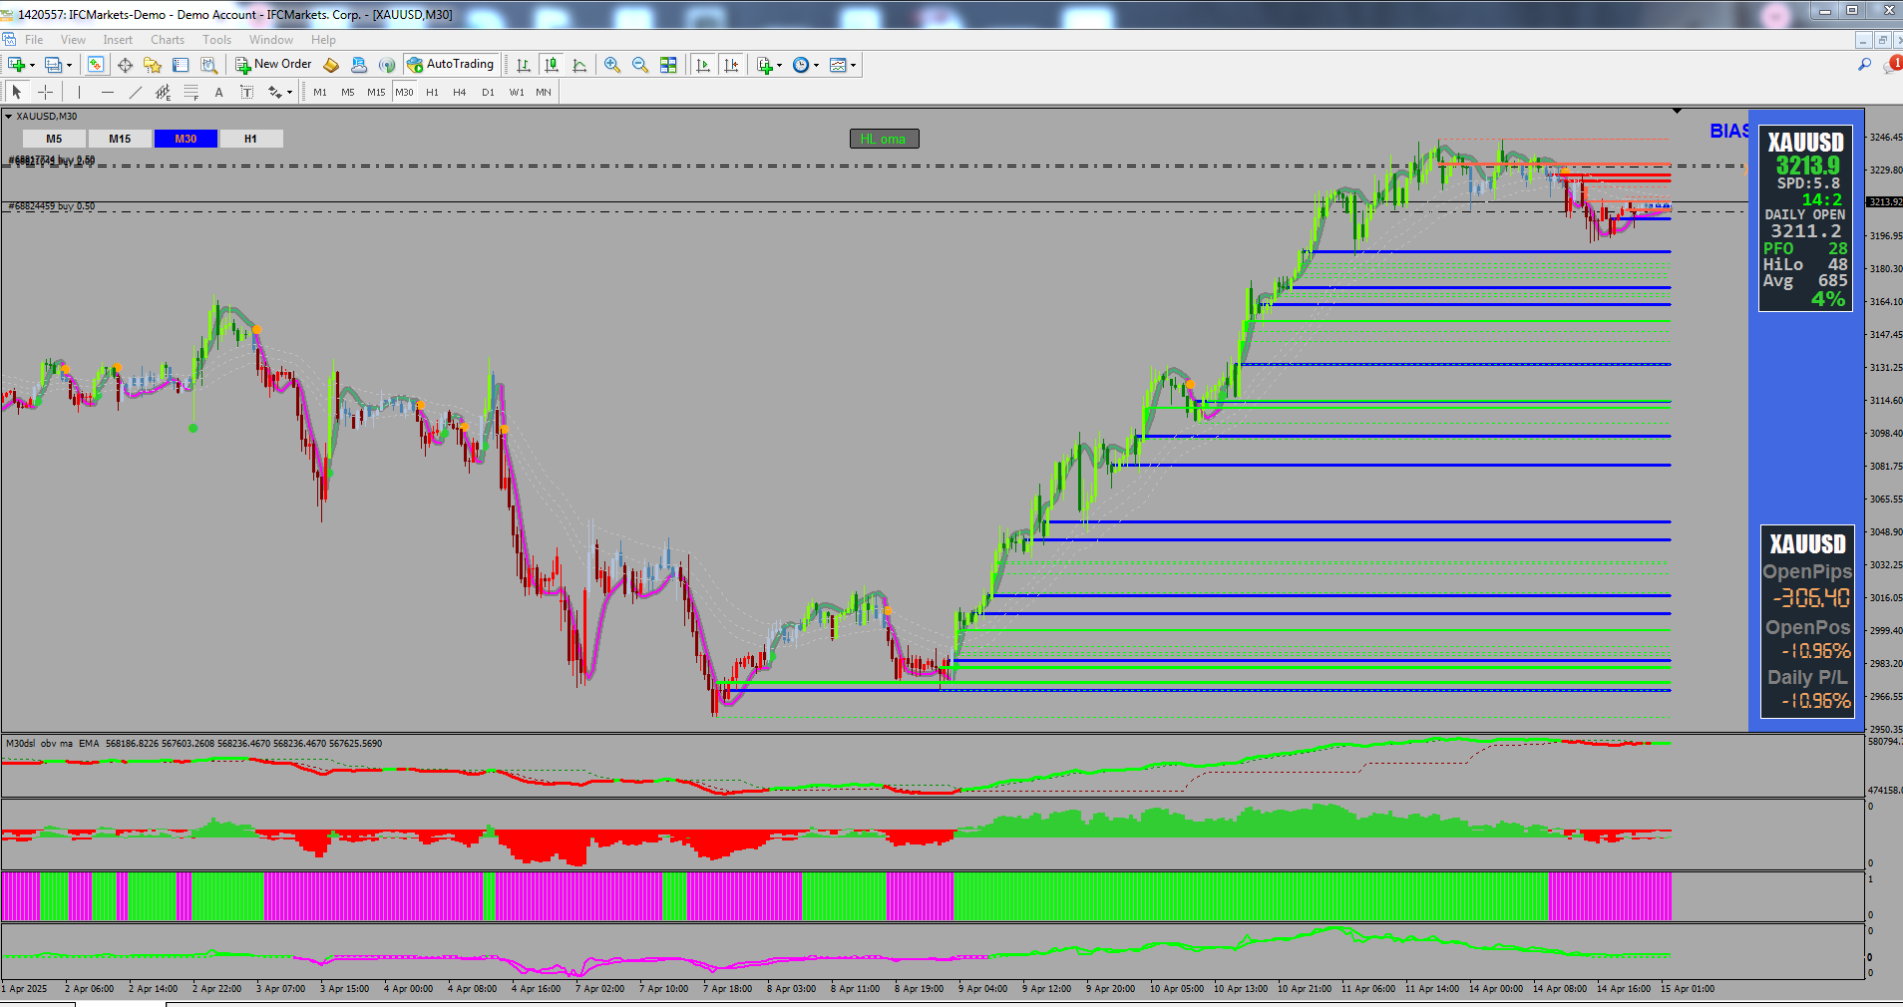Open the File menu
This screenshot has width=1903, height=1007.
(x=34, y=40)
